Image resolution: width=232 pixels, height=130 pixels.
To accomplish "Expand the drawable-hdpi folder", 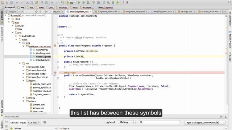I will pos(23,67).
